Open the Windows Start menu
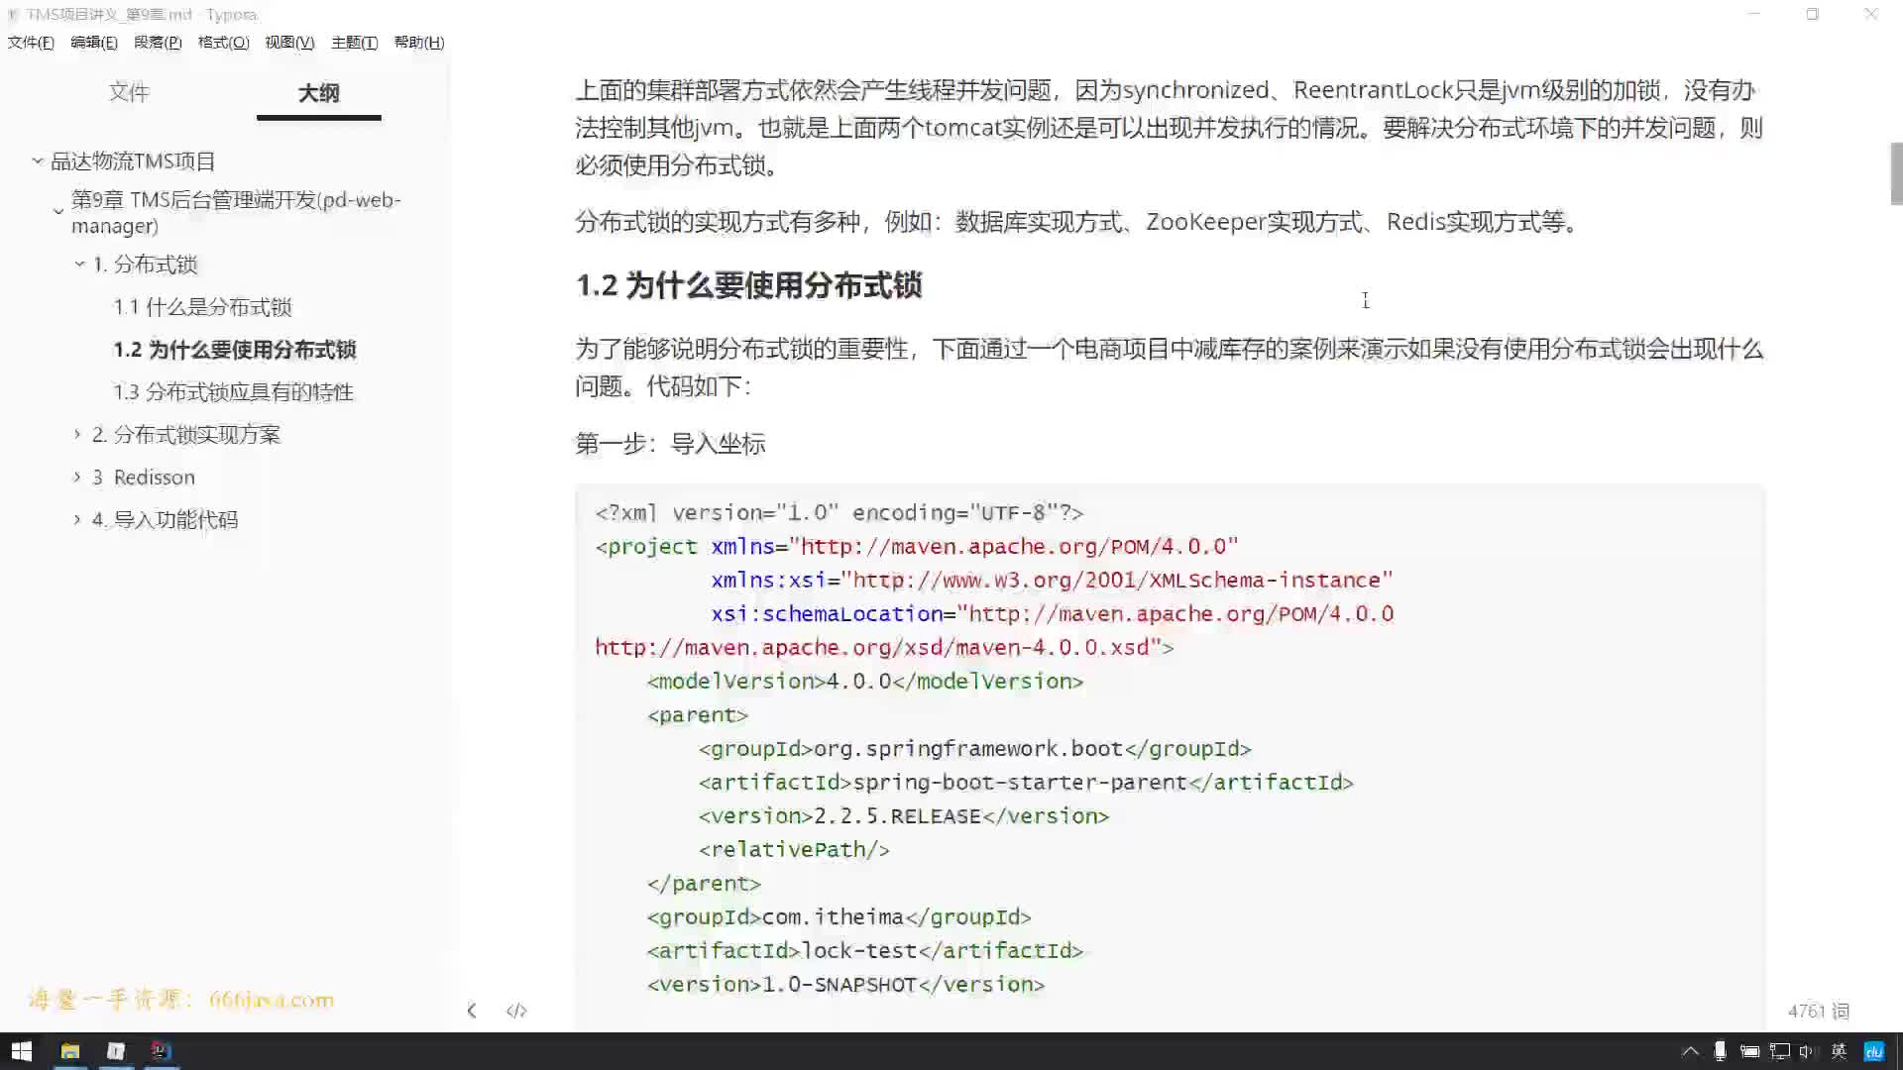 click(x=22, y=1051)
